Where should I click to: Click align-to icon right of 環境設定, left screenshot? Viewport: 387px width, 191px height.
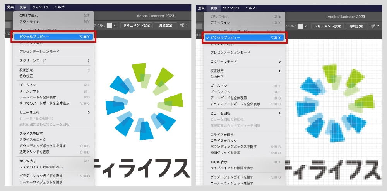coord(182,25)
